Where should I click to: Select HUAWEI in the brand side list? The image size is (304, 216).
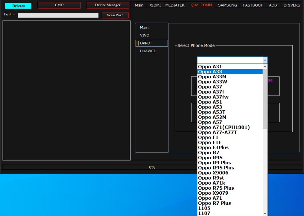(152, 51)
